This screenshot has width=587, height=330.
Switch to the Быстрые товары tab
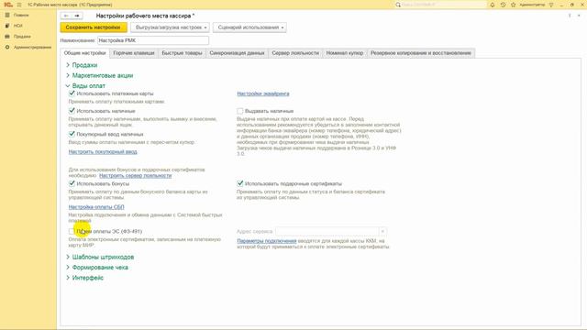coord(182,53)
